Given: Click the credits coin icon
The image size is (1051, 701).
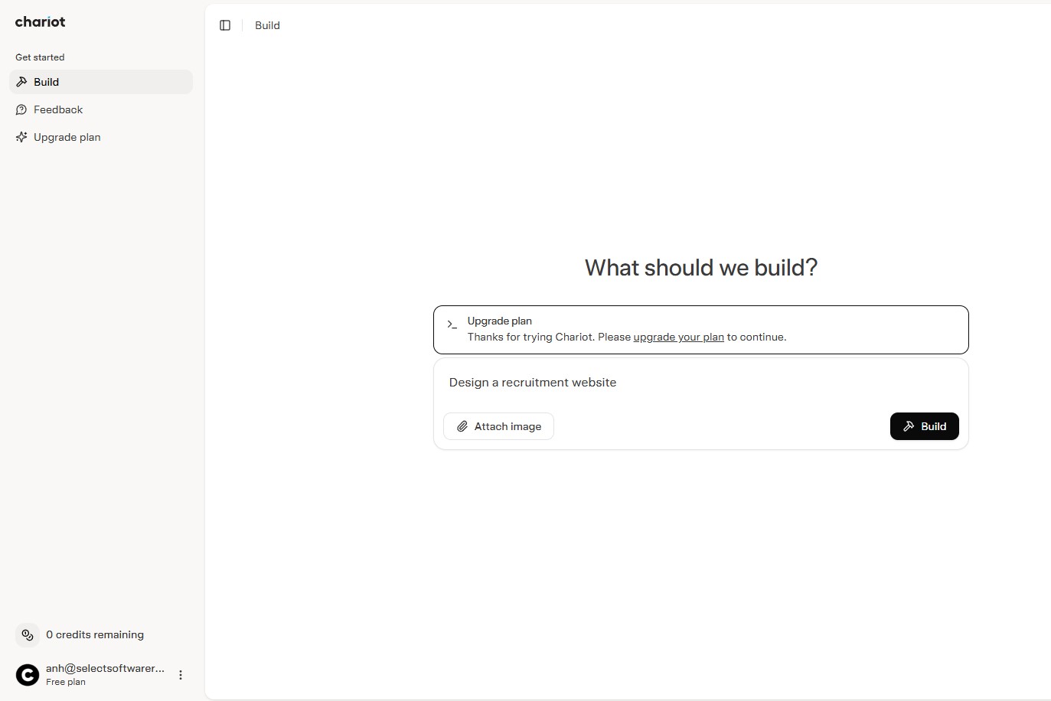Looking at the screenshot, I should (27, 634).
